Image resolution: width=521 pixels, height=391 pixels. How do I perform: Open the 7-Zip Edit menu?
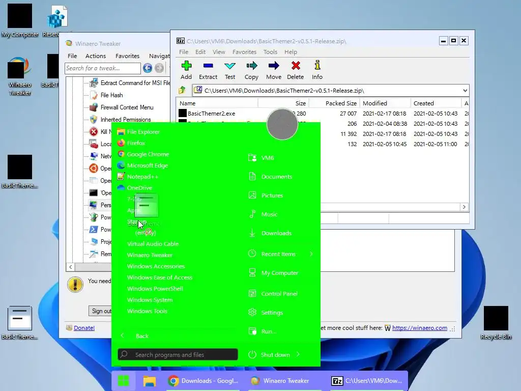tap(200, 52)
